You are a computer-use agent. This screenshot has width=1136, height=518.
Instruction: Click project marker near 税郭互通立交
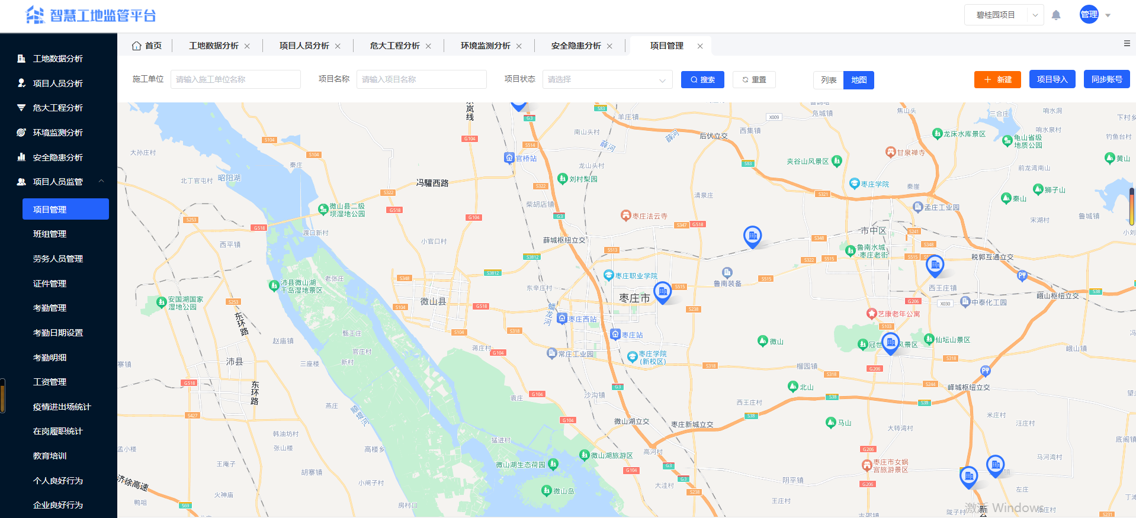click(935, 265)
